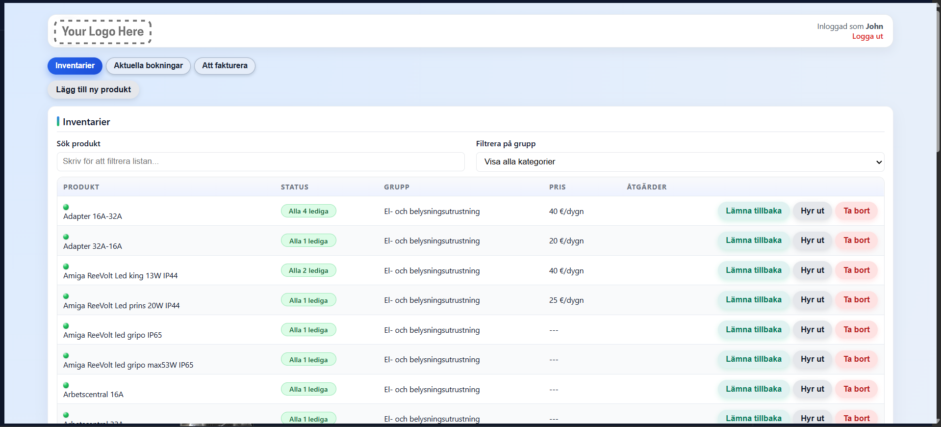The height and width of the screenshot is (427, 941).
Task: Click the Alla 2 lediga status badge
Action: click(308, 270)
